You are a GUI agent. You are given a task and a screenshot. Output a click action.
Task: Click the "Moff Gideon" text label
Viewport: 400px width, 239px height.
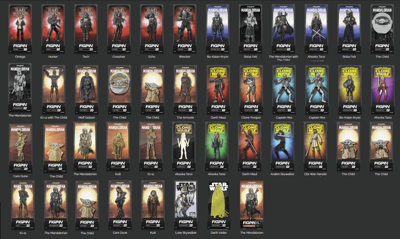click(86, 118)
